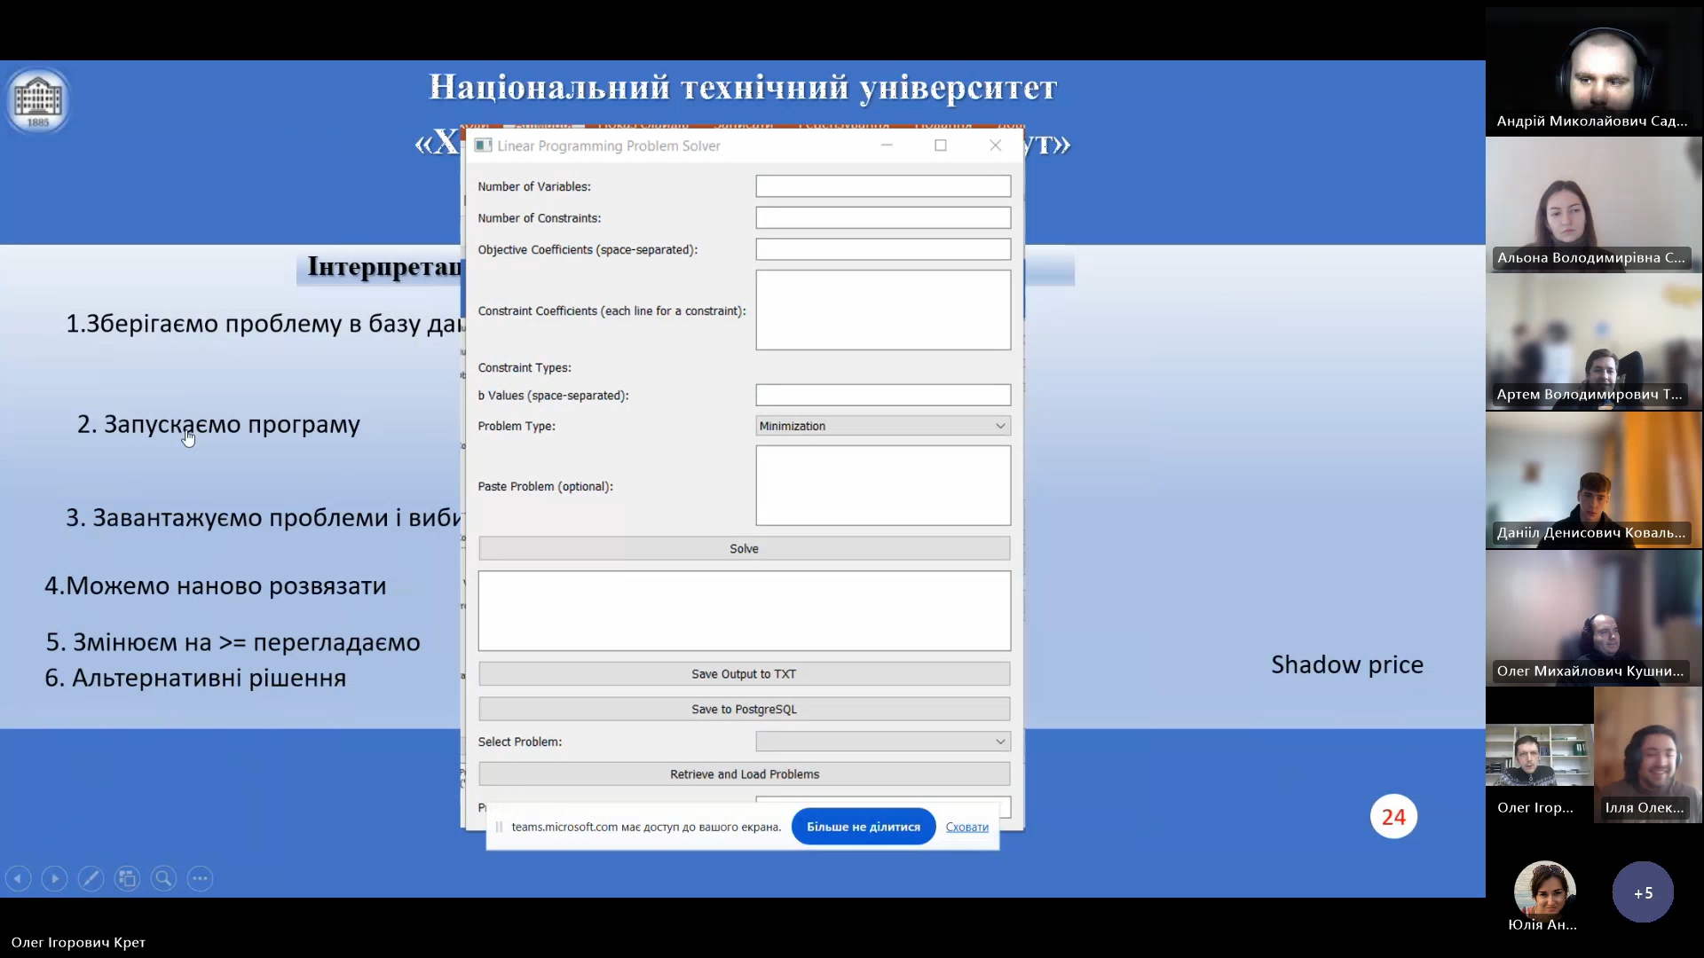Open the pen and laser pointer tools
The image size is (1704, 958).
pos(91,878)
